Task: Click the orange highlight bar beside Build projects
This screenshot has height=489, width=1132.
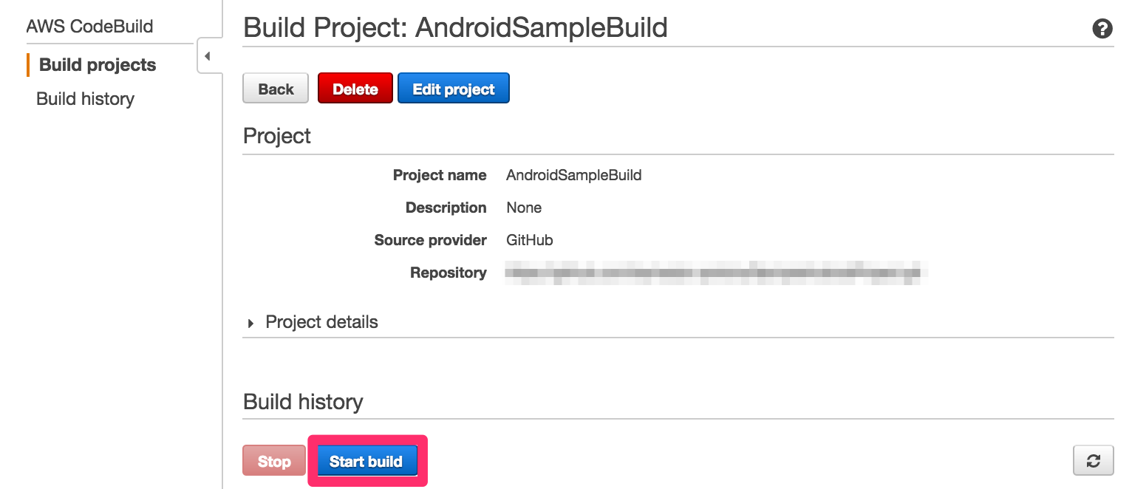Action: tap(28, 65)
